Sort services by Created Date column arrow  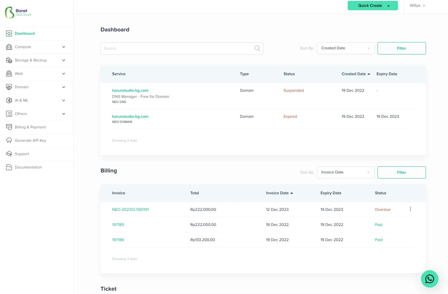pos(369,74)
